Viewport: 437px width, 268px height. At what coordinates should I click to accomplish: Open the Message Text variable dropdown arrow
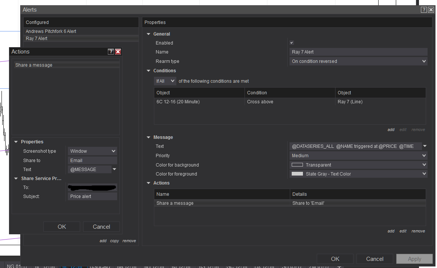(x=425, y=146)
